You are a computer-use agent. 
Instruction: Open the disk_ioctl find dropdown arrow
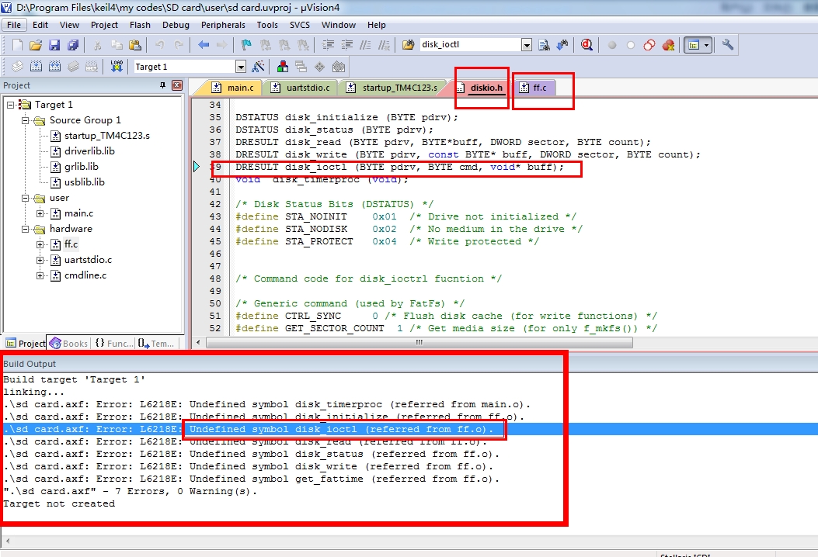click(x=527, y=45)
